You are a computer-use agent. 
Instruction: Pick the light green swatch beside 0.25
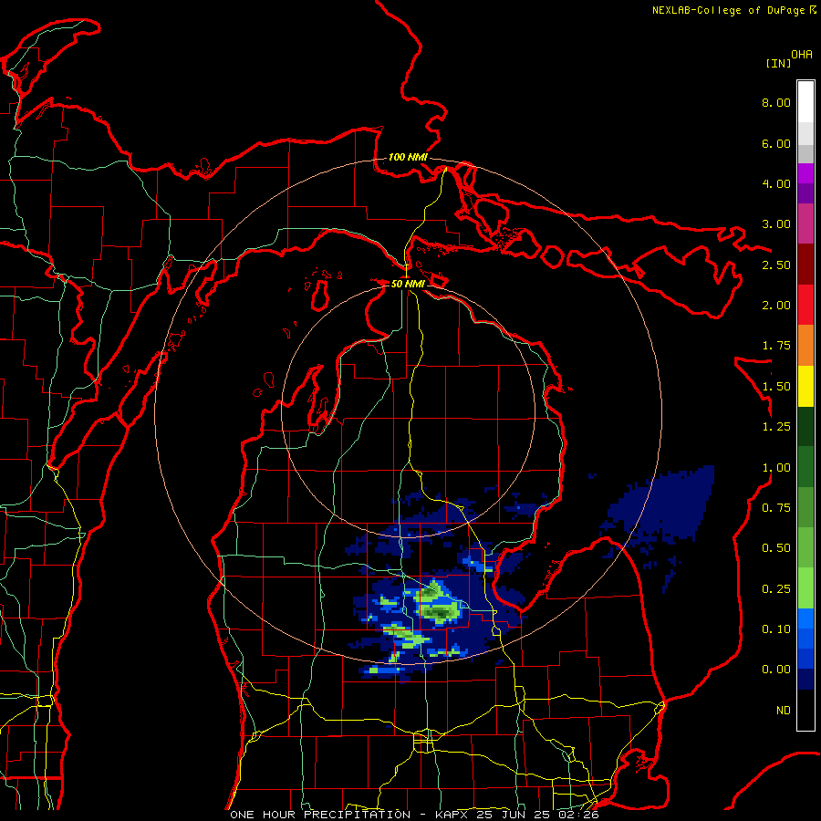click(805, 588)
